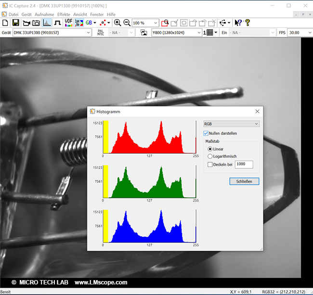Uncheck the Nullen darstellen checkbox
The height and width of the screenshot is (295, 313).
[206, 133]
